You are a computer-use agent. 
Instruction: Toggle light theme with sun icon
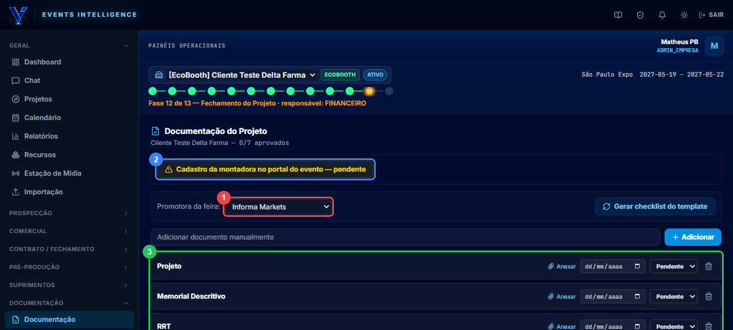pyautogui.click(x=684, y=15)
